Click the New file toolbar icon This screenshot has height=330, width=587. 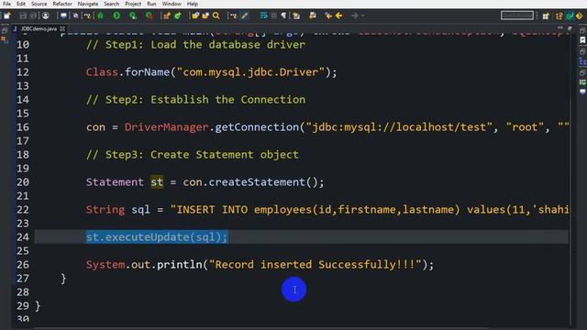(x=7, y=16)
